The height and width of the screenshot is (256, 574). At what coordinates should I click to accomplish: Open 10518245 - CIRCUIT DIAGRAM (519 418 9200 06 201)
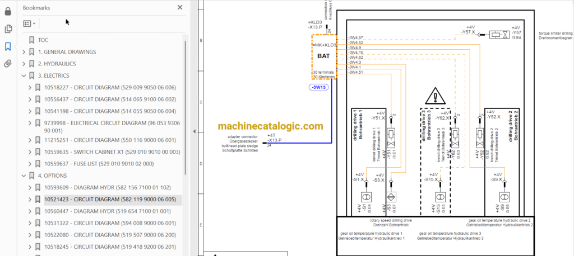pyautogui.click(x=110, y=247)
